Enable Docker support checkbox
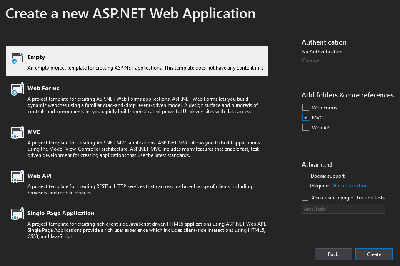Screen dimensions: 400x266 (x=305, y=176)
